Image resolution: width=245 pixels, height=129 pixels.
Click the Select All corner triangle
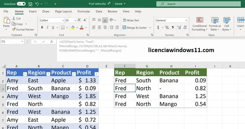tap(4, 66)
